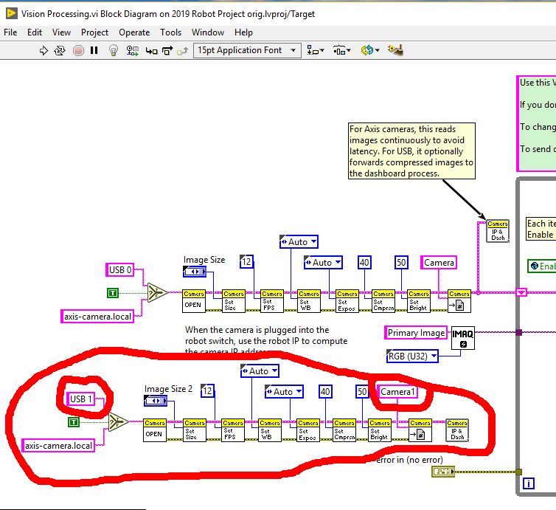The height and width of the screenshot is (510, 556).
Task: Click the Step Over button
Action: 167,51
